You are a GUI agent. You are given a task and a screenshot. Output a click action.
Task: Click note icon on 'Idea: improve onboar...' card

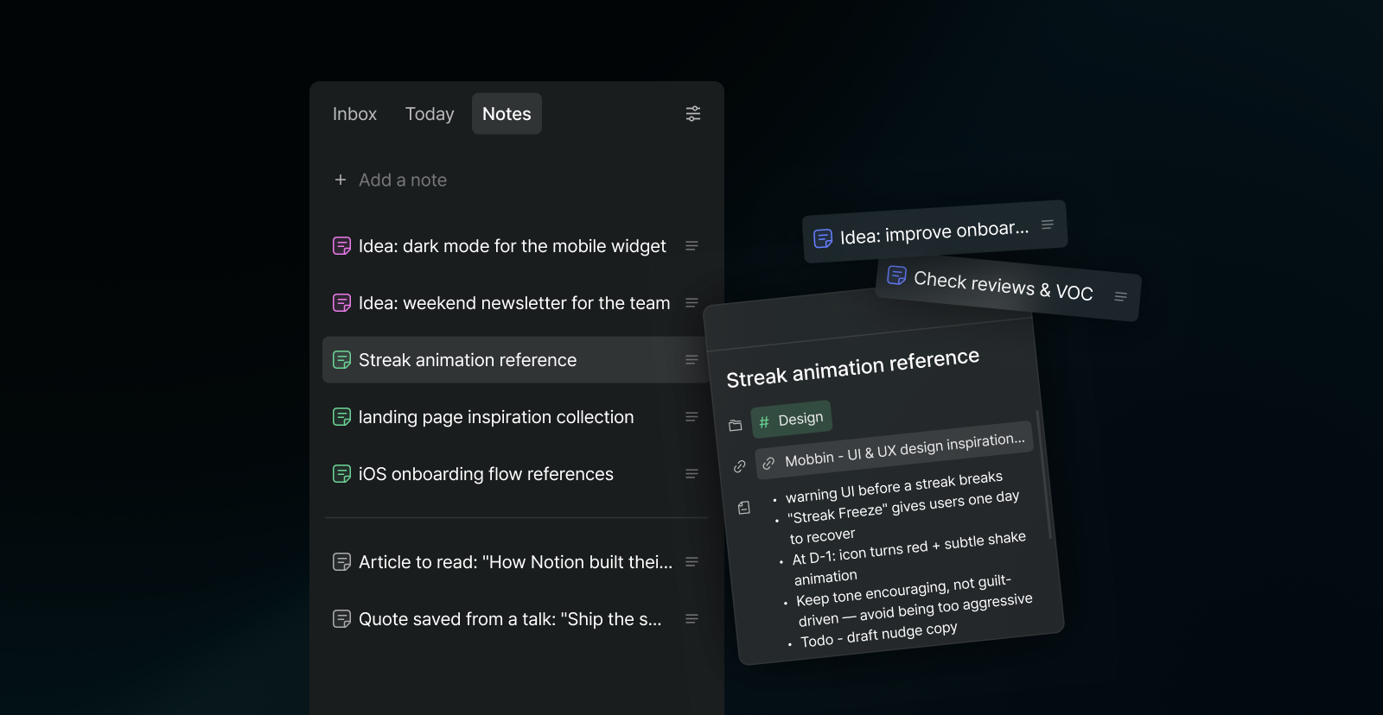pos(823,237)
